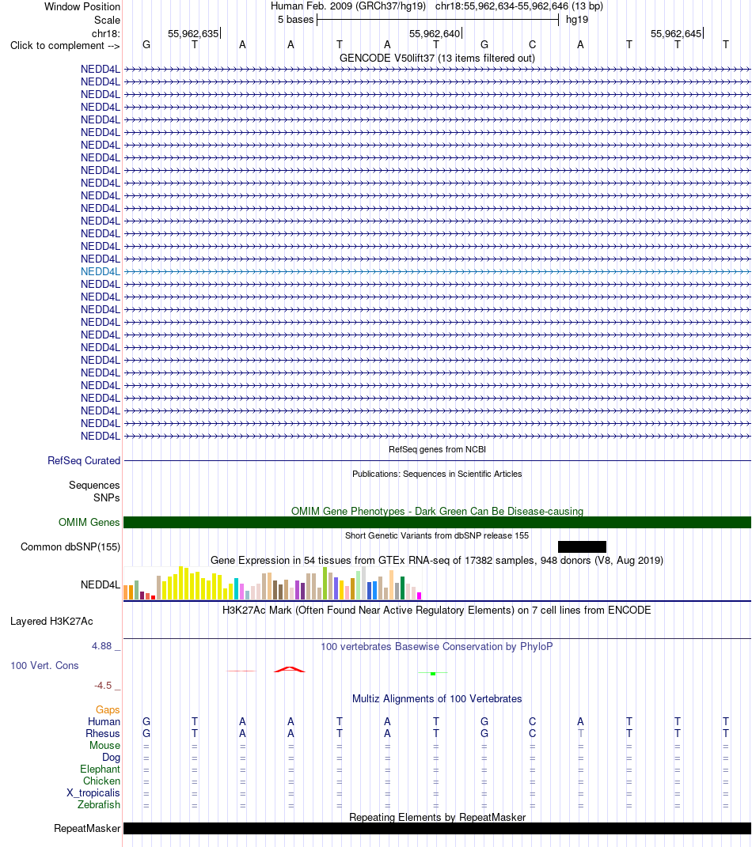The height and width of the screenshot is (847, 752).
Task: Open 'Repeating Elements by RepeatMasker' title
Action: [437, 817]
